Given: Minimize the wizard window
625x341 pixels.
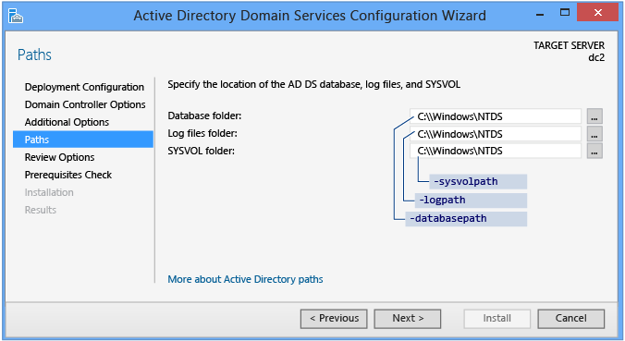Looking at the screenshot, I should [540, 15].
